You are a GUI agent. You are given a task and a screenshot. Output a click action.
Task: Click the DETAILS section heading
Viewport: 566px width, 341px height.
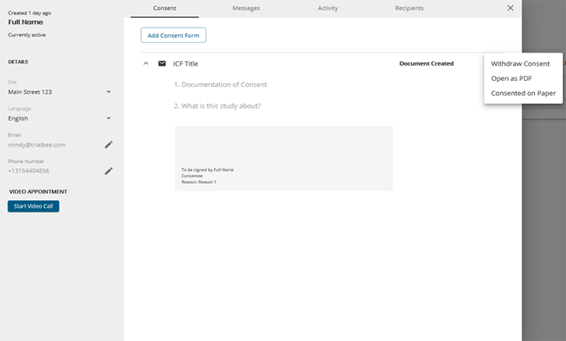tap(18, 61)
